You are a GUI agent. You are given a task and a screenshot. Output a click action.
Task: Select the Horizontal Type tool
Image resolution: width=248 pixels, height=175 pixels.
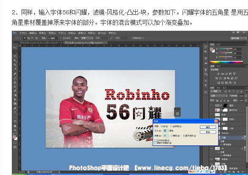coord(15,113)
